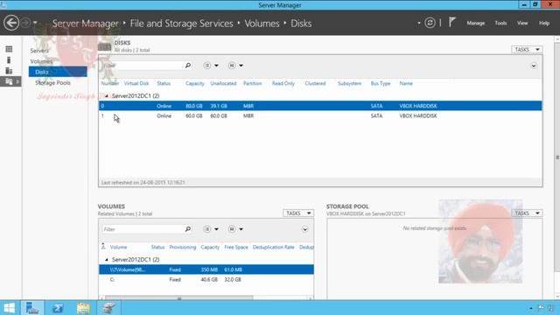Open Local Server icon in left rail
The height and width of the screenshot is (315, 560).
point(9,59)
